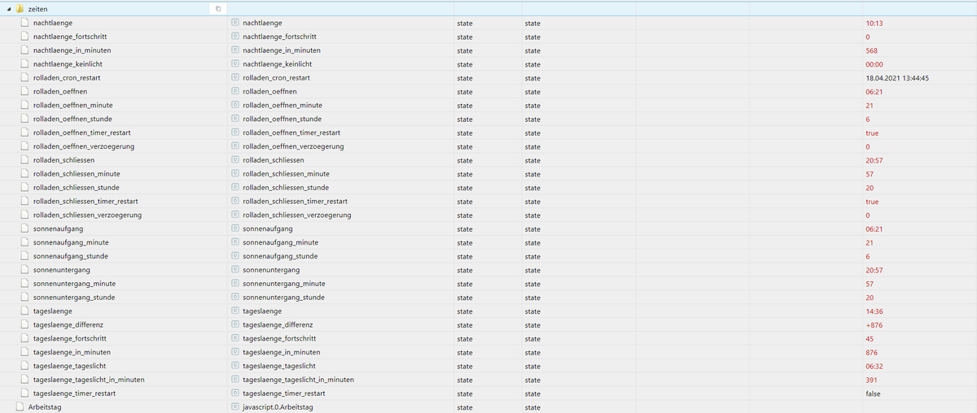This screenshot has height=413, width=977.
Task: Click state icon before rolladen_oeffnen_stunde name column
Action: pyautogui.click(x=235, y=119)
